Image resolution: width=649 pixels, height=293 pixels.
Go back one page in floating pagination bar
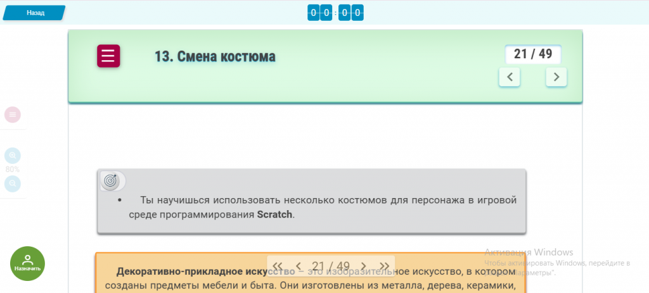click(x=299, y=266)
